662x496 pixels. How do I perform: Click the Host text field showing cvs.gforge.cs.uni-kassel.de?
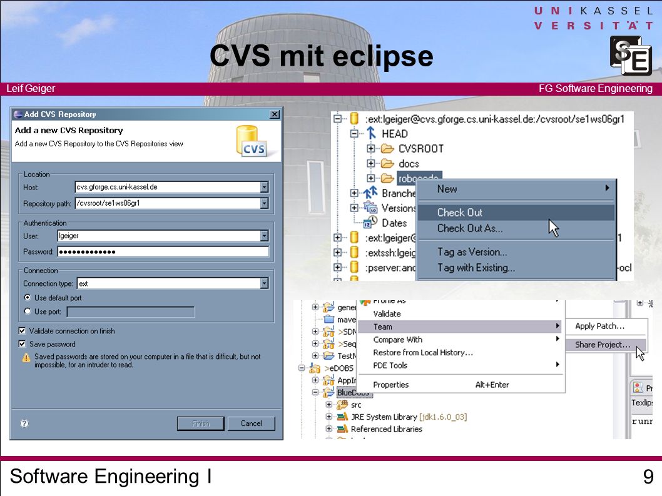[167, 187]
